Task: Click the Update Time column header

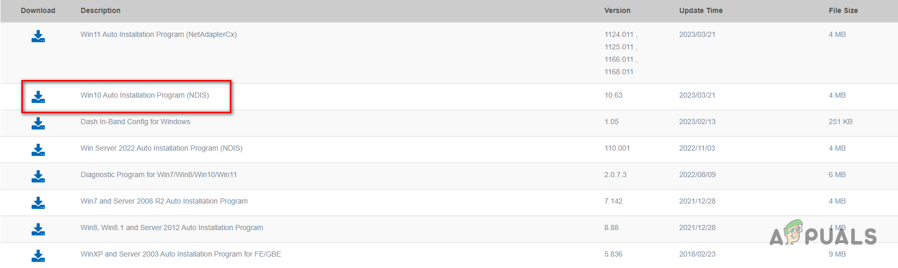Action: point(700,11)
